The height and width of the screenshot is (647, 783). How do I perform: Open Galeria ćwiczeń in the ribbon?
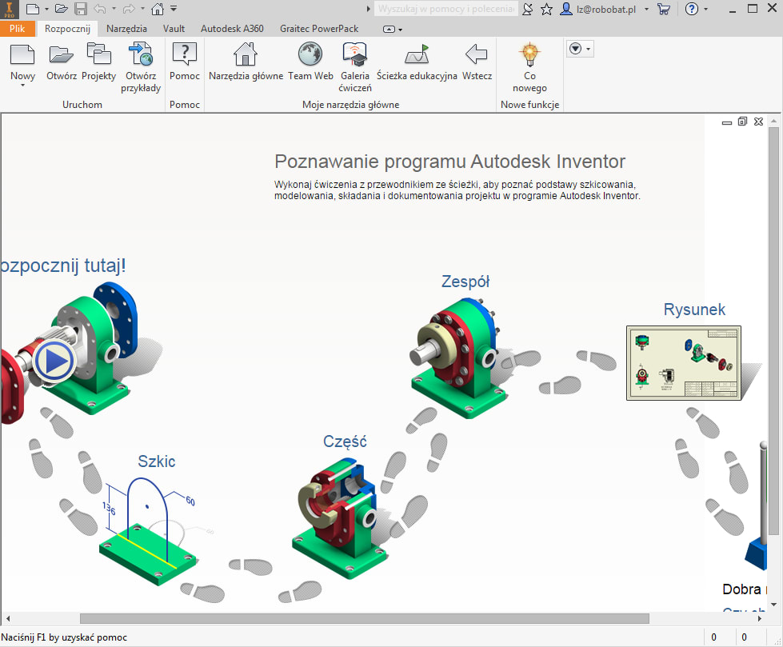355,68
